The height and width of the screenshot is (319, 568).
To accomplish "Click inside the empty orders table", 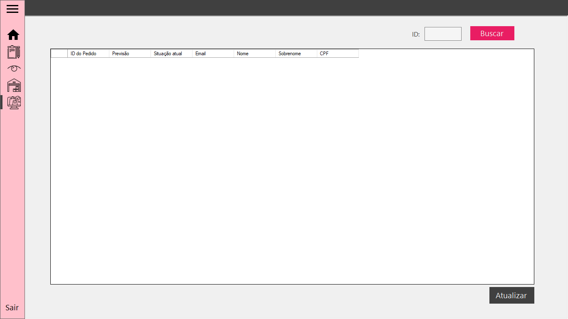I will click(291, 166).
